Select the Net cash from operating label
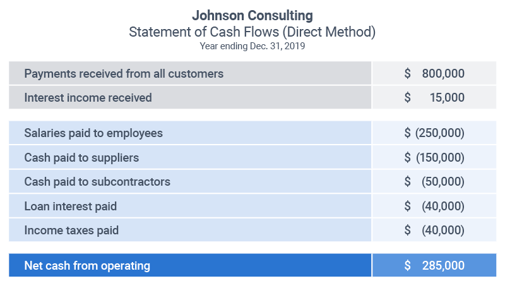This screenshot has height=288, width=505. click(87, 266)
